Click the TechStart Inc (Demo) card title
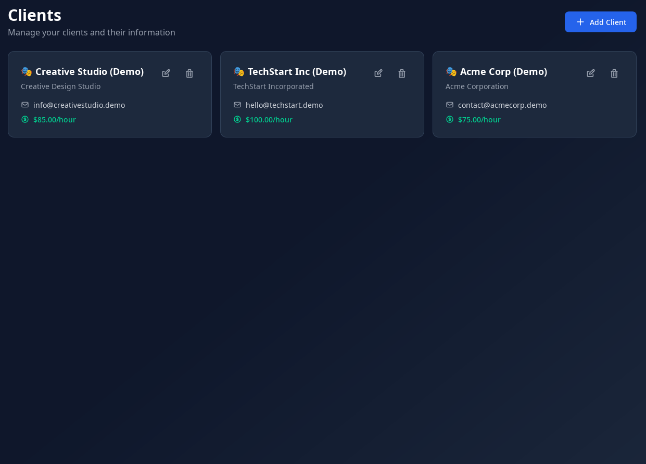The image size is (646, 464). pos(297,71)
